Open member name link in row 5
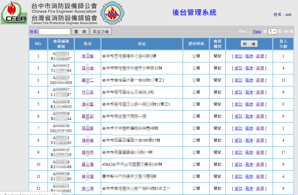 87,104
